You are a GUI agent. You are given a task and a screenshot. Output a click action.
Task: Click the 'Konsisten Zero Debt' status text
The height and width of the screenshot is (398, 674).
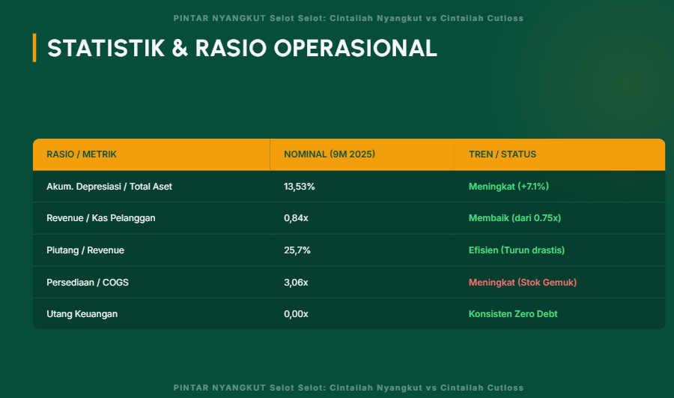[513, 314]
